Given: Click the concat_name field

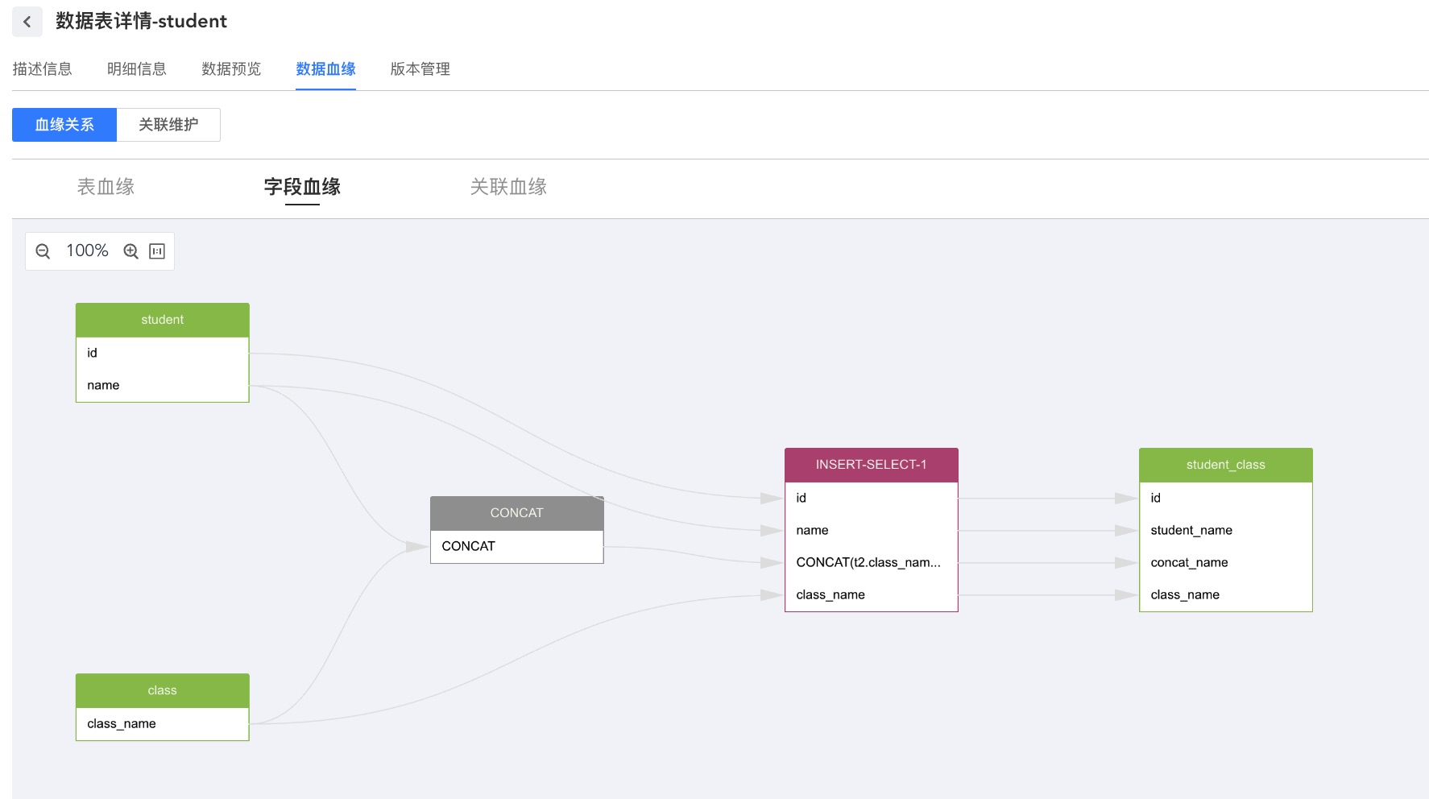Looking at the screenshot, I should (x=1226, y=562).
